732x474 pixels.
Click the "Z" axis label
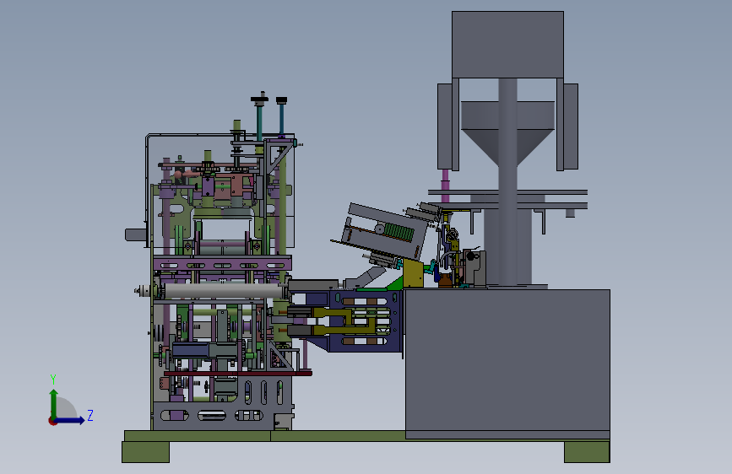(x=90, y=415)
